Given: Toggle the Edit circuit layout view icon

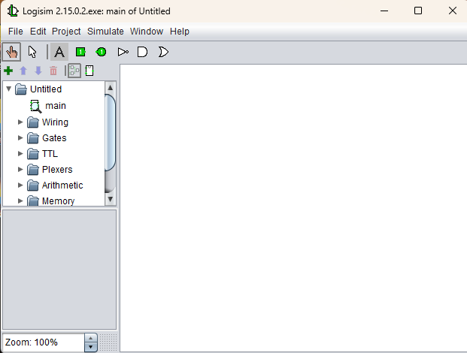Looking at the screenshot, I should pyautogui.click(x=74, y=71).
